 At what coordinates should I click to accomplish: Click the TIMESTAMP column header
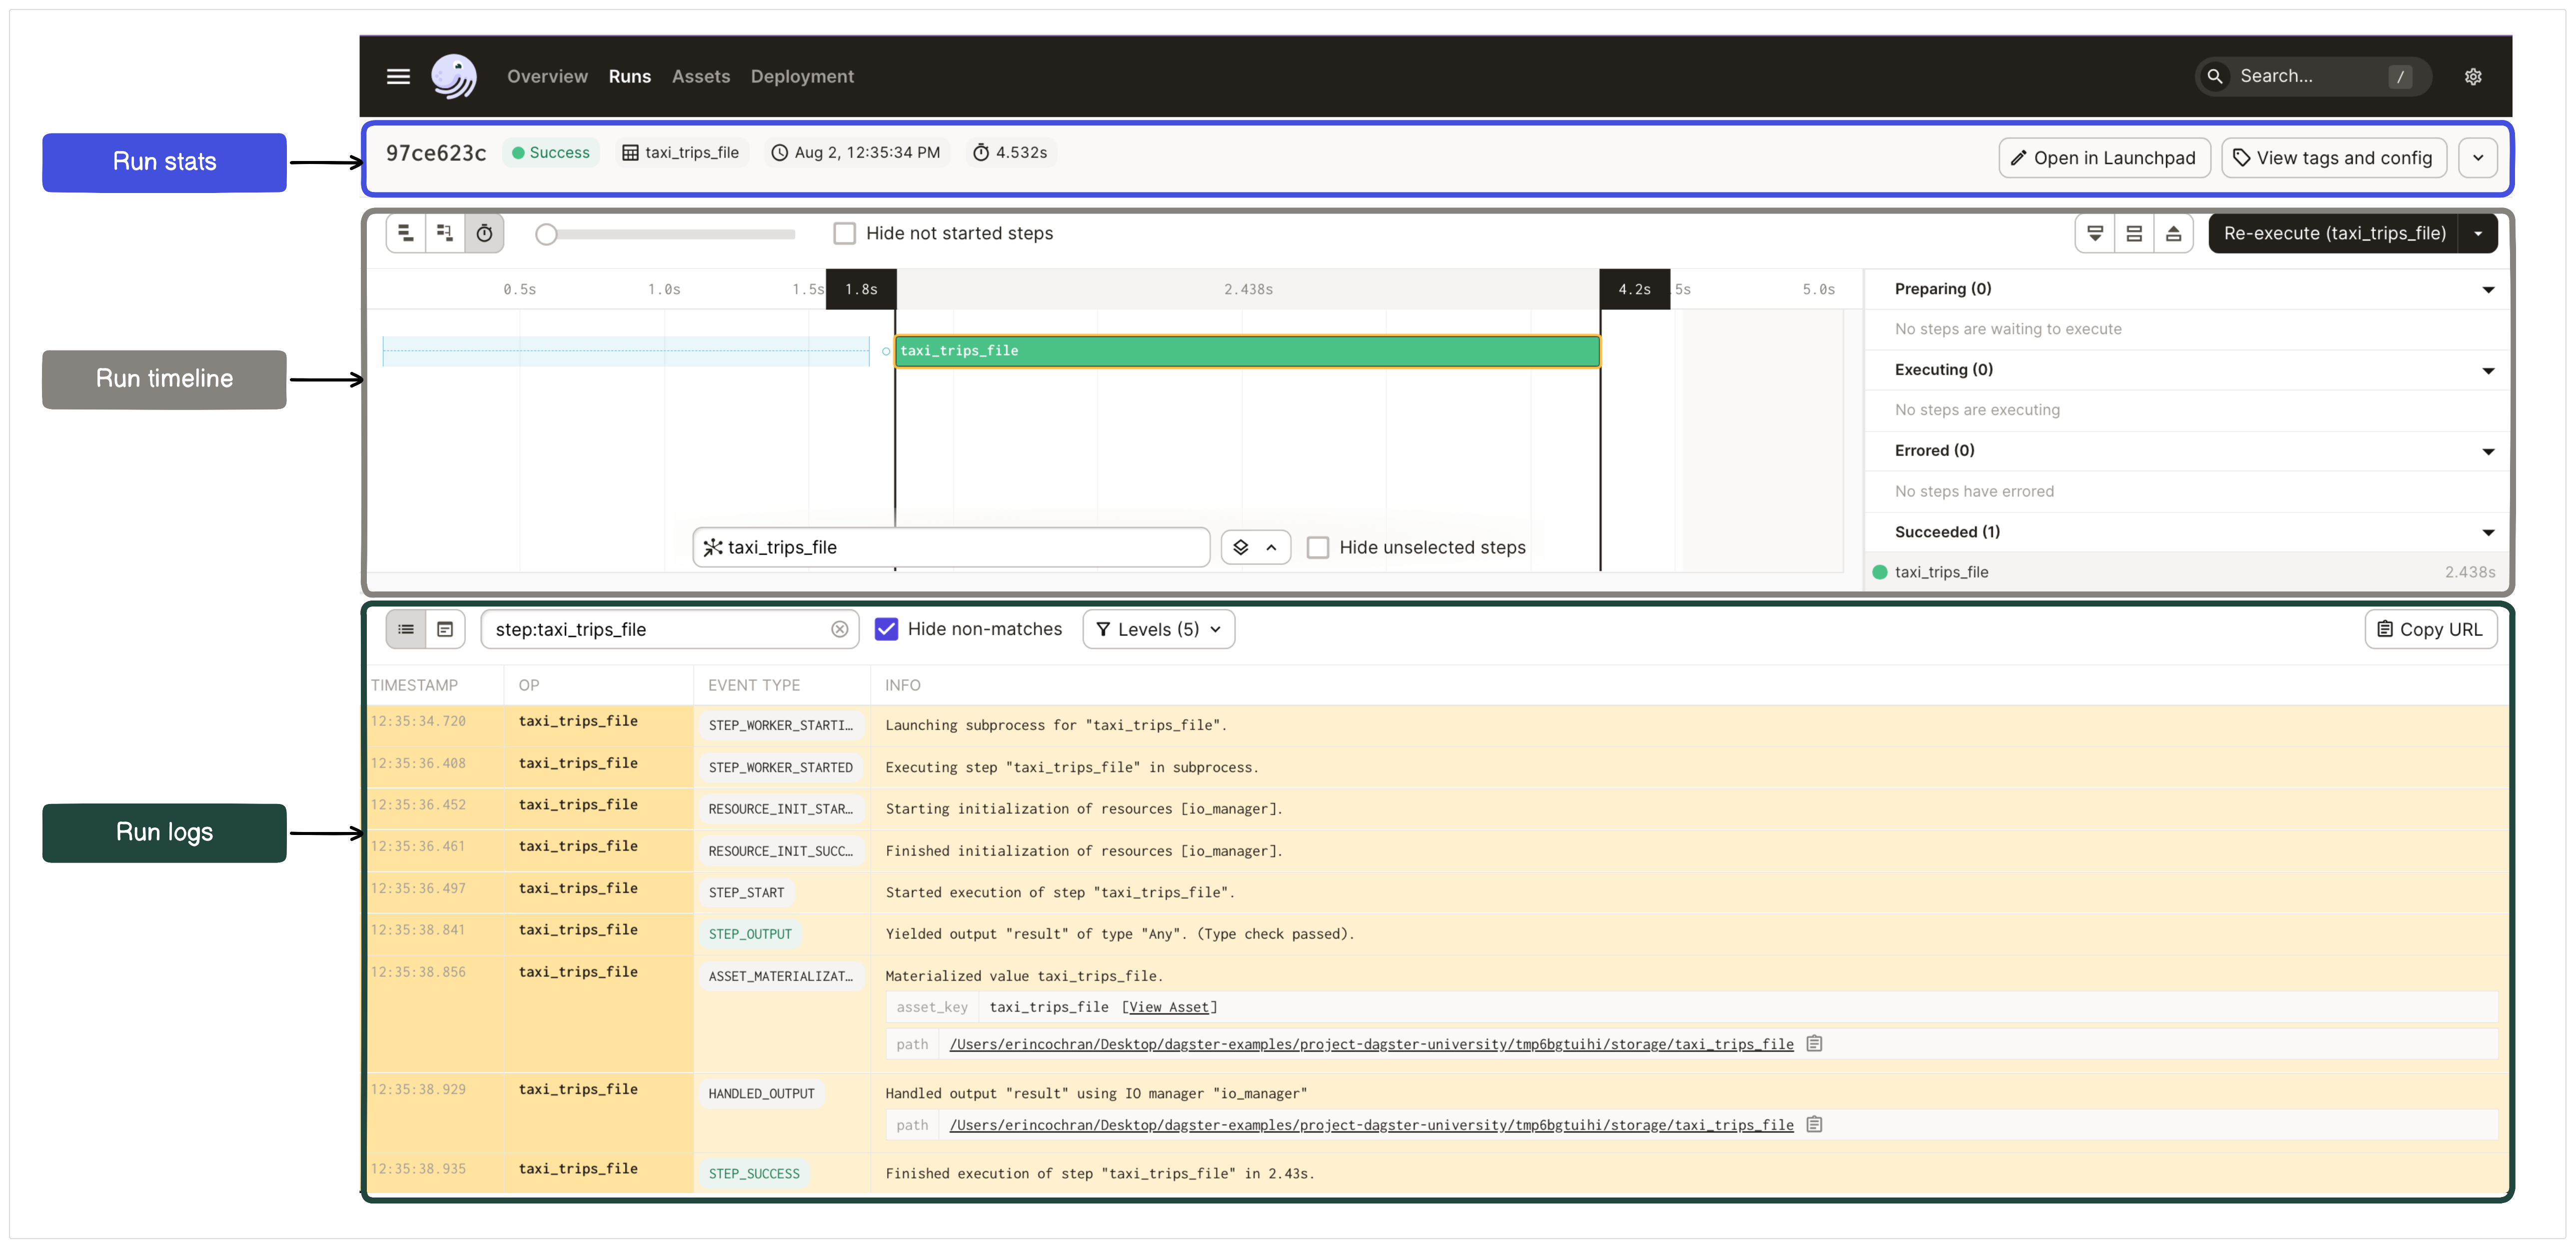(414, 685)
